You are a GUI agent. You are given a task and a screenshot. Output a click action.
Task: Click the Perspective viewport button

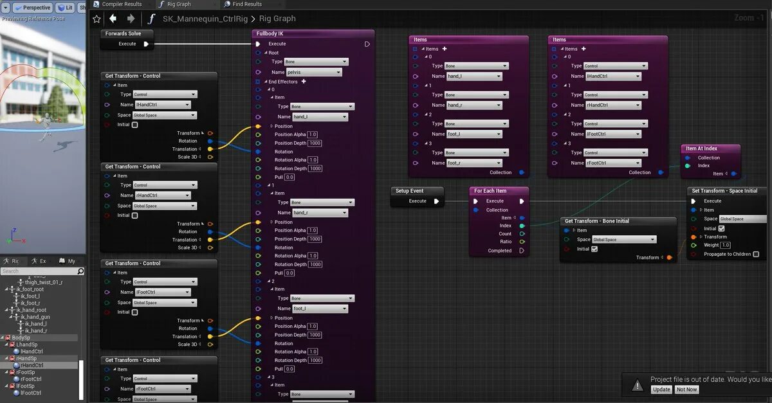[32, 8]
